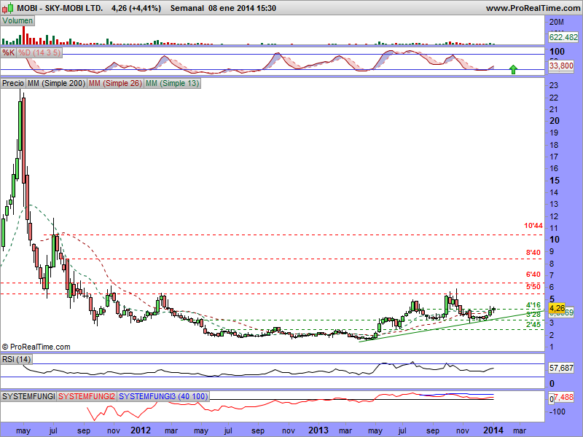
Task: Click the SYSTEMFUNGI value 7,488
Action: (563, 397)
